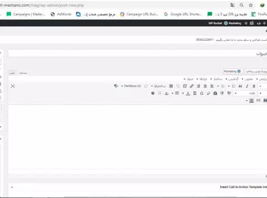The width and height of the screenshot is (267, 198).
Task: Click the Google Translate icon in address bar
Action: [232, 5]
